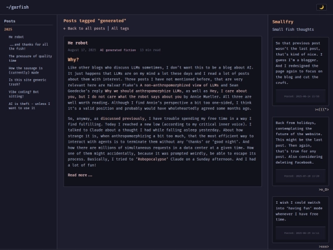Toggle dark mode with the moon button
The image size is (333, 250).
(x=321, y=7)
